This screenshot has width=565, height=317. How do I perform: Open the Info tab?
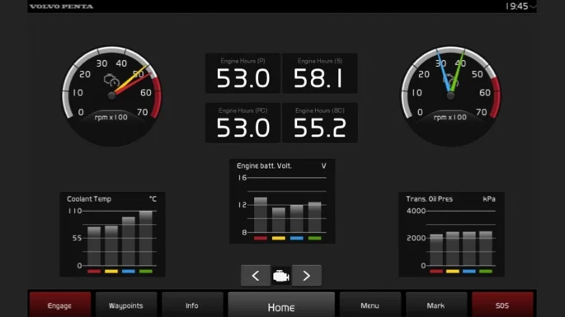click(x=192, y=305)
